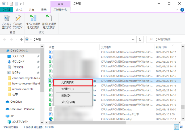The height and width of the screenshot is (130, 185).
Task: Switch to the 表示 ribbon tab
Action: (x=44, y=10)
